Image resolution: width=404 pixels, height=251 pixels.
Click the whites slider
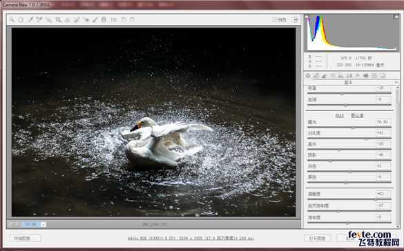(x=349, y=172)
